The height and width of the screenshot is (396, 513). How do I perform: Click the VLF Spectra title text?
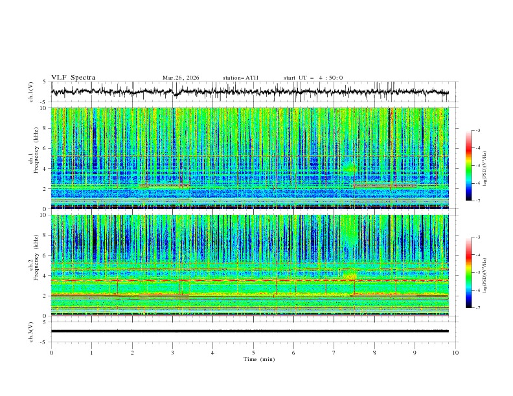(73, 78)
